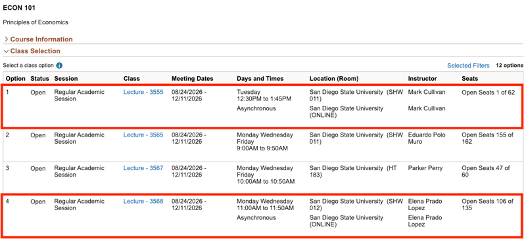Image resolution: width=526 pixels, height=239 pixels.
Task: Click instructor Eduardo Polo Muro
Action: point(427,139)
